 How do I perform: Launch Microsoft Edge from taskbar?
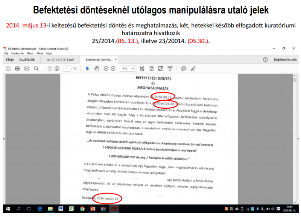(x=40, y=209)
